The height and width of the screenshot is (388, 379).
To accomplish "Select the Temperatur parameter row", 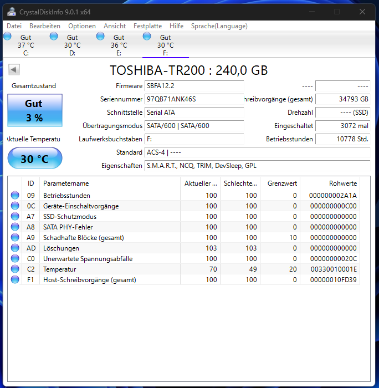I will tap(183, 269).
